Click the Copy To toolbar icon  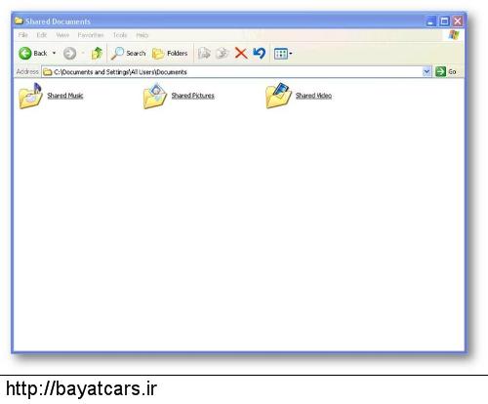(x=223, y=54)
